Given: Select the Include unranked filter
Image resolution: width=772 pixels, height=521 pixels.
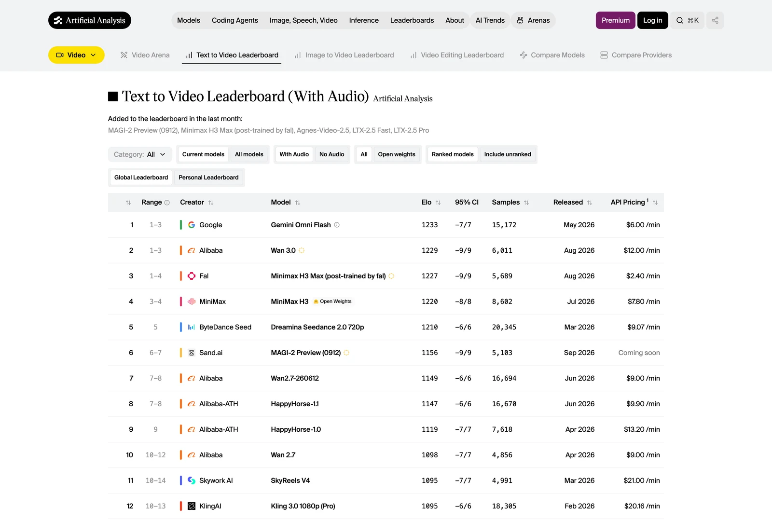Looking at the screenshot, I should pyautogui.click(x=508, y=154).
